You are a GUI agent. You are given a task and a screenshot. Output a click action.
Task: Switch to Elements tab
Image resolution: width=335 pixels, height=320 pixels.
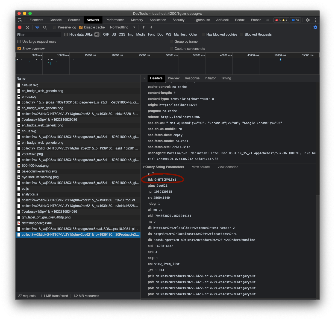(36, 20)
